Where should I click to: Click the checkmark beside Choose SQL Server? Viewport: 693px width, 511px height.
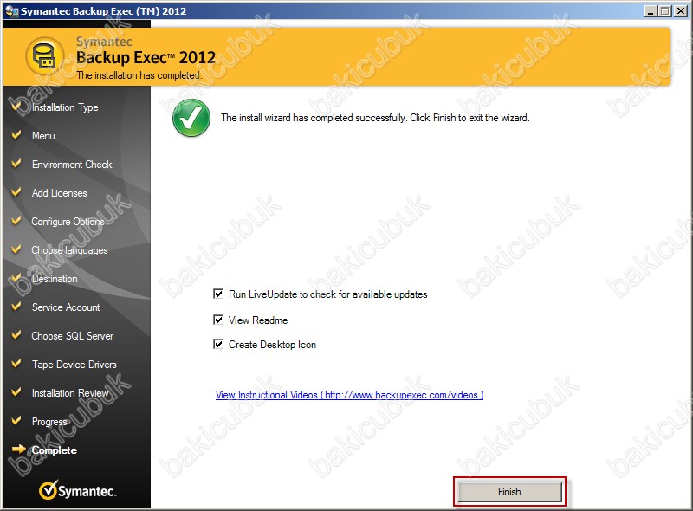(x=16, y=334)
